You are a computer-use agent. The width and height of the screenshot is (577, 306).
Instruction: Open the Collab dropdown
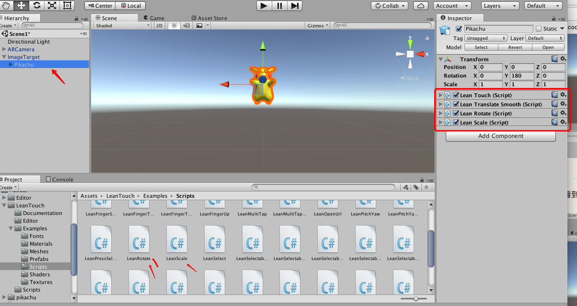coord(390,6)
